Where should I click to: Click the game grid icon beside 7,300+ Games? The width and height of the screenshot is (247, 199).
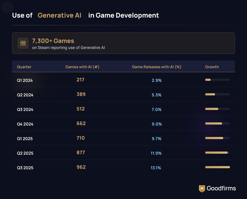point(23,43)
